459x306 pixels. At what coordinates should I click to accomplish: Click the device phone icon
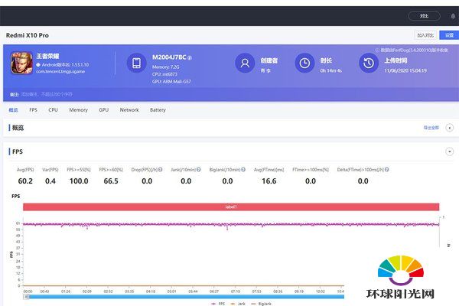point(136,63)
